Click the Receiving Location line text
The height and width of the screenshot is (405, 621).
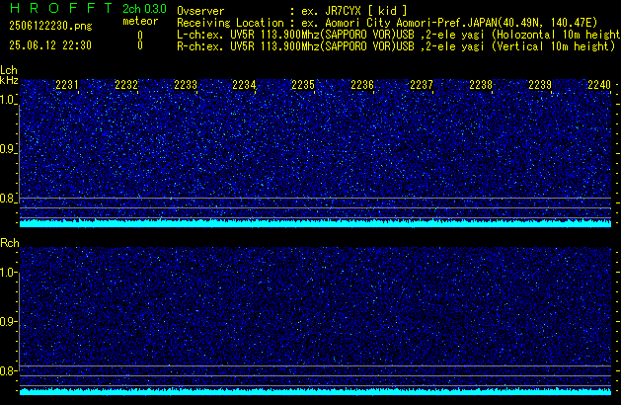point(387,23)
